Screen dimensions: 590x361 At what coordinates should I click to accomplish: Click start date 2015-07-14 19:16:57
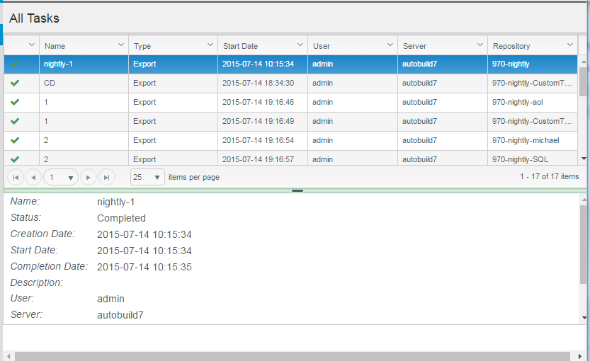point(258,159)
